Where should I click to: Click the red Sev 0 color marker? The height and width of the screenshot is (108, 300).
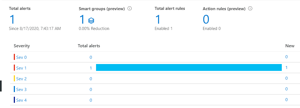(x=14, y=57)
